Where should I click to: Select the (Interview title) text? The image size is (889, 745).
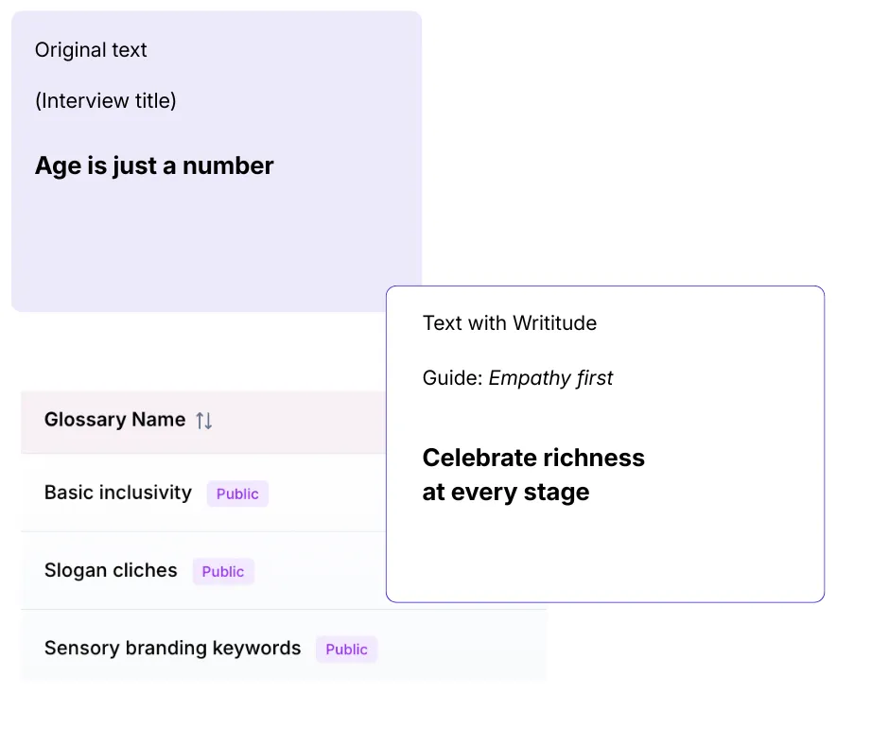[x=105, y=100]
